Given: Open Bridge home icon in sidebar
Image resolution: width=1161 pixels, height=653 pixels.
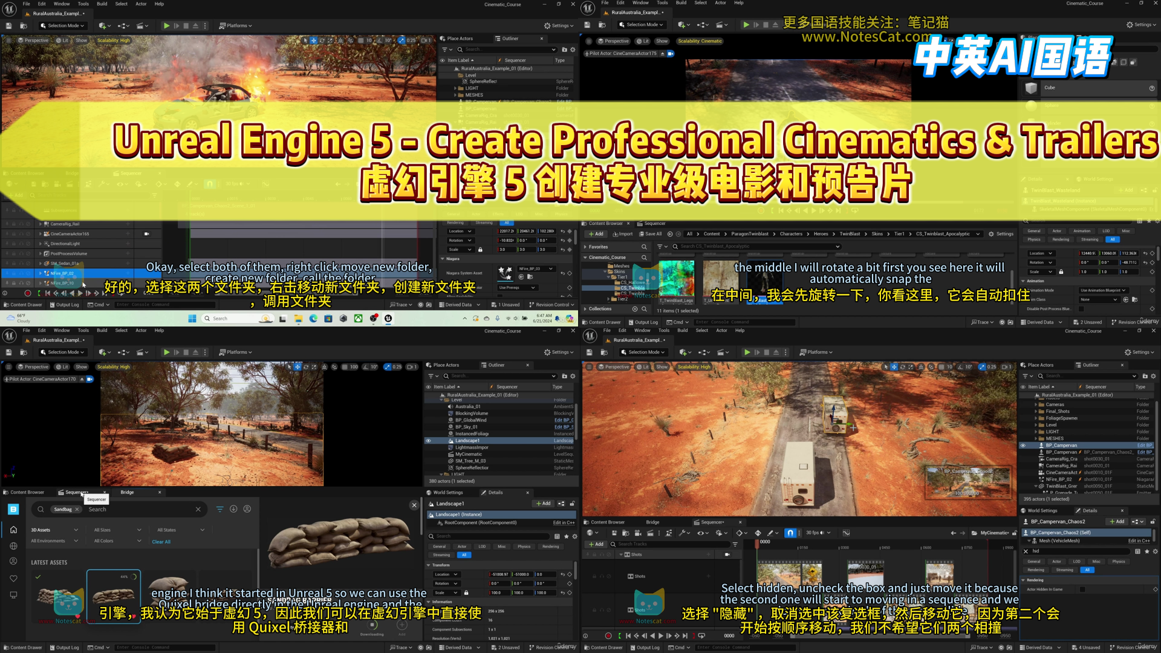Looking at the screenshot, I should (13, 530).
